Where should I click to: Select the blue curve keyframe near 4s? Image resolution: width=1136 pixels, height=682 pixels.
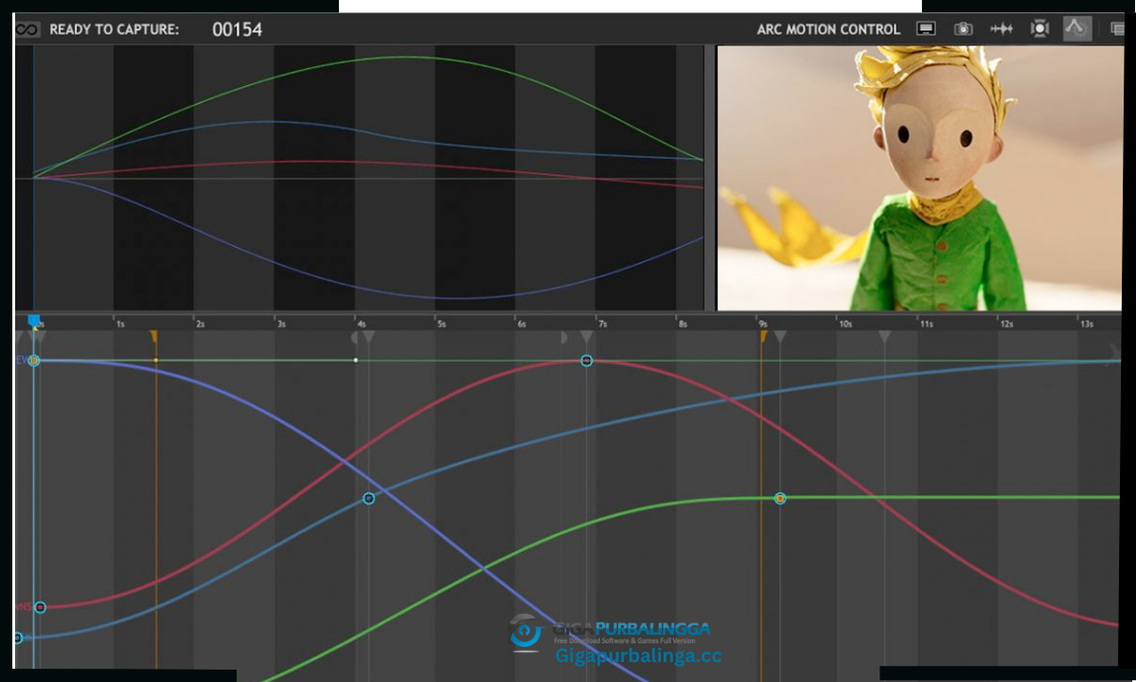[x=369, y=498]
